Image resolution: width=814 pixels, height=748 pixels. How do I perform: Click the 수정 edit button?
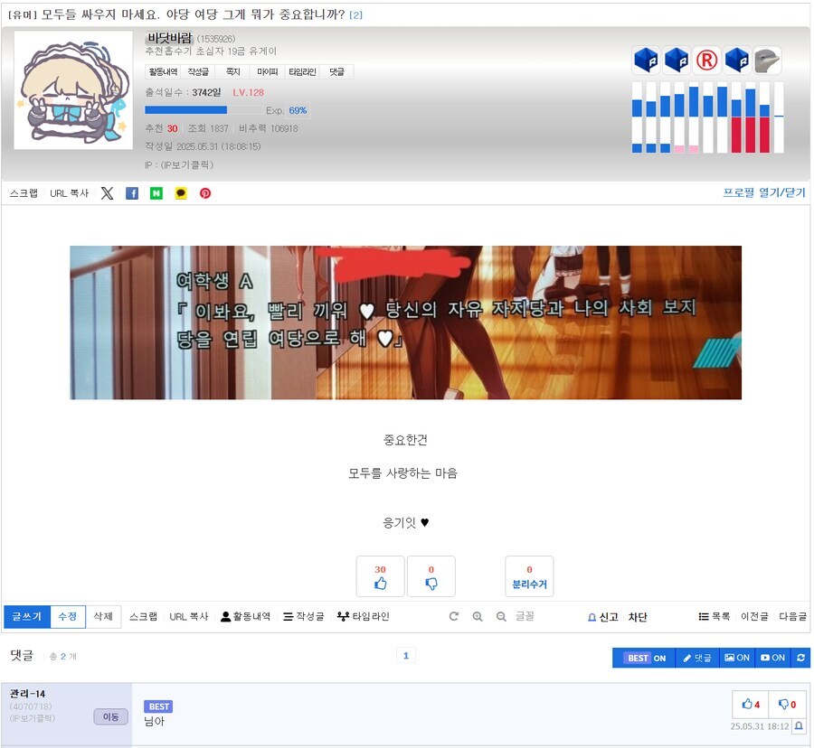pos(68,617)
